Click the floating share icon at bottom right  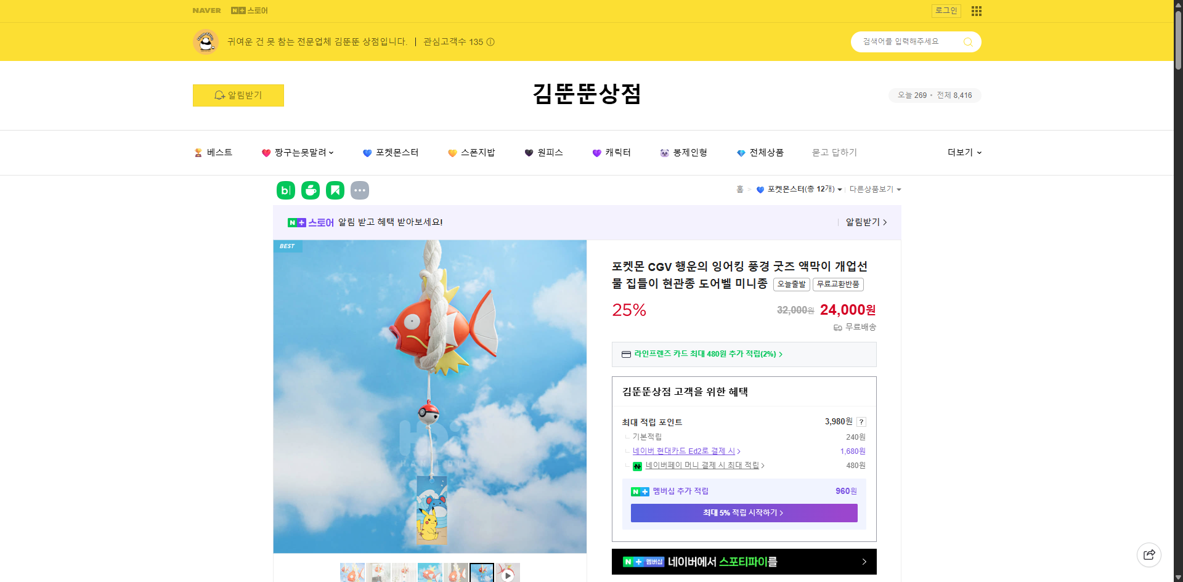(1149, 555)
